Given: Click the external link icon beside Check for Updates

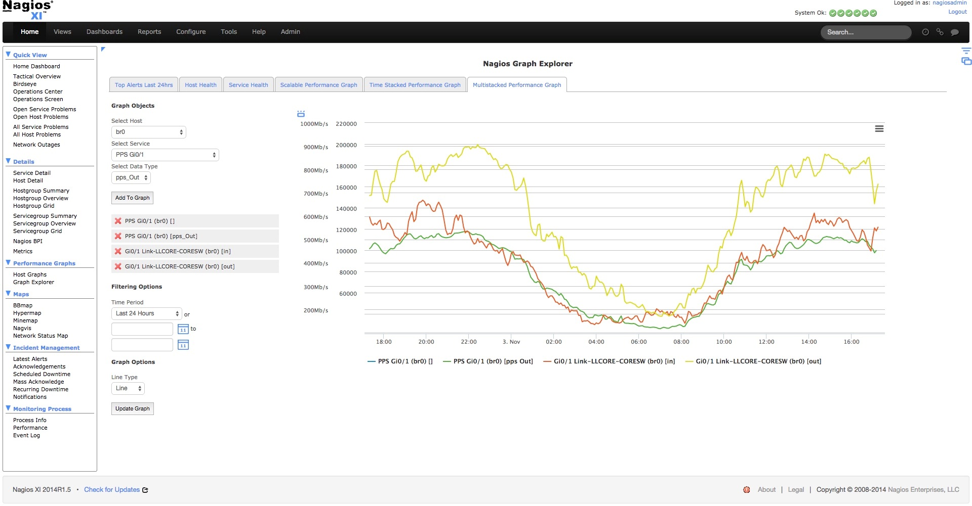Looking at the screenshot, I should (145, 490).
